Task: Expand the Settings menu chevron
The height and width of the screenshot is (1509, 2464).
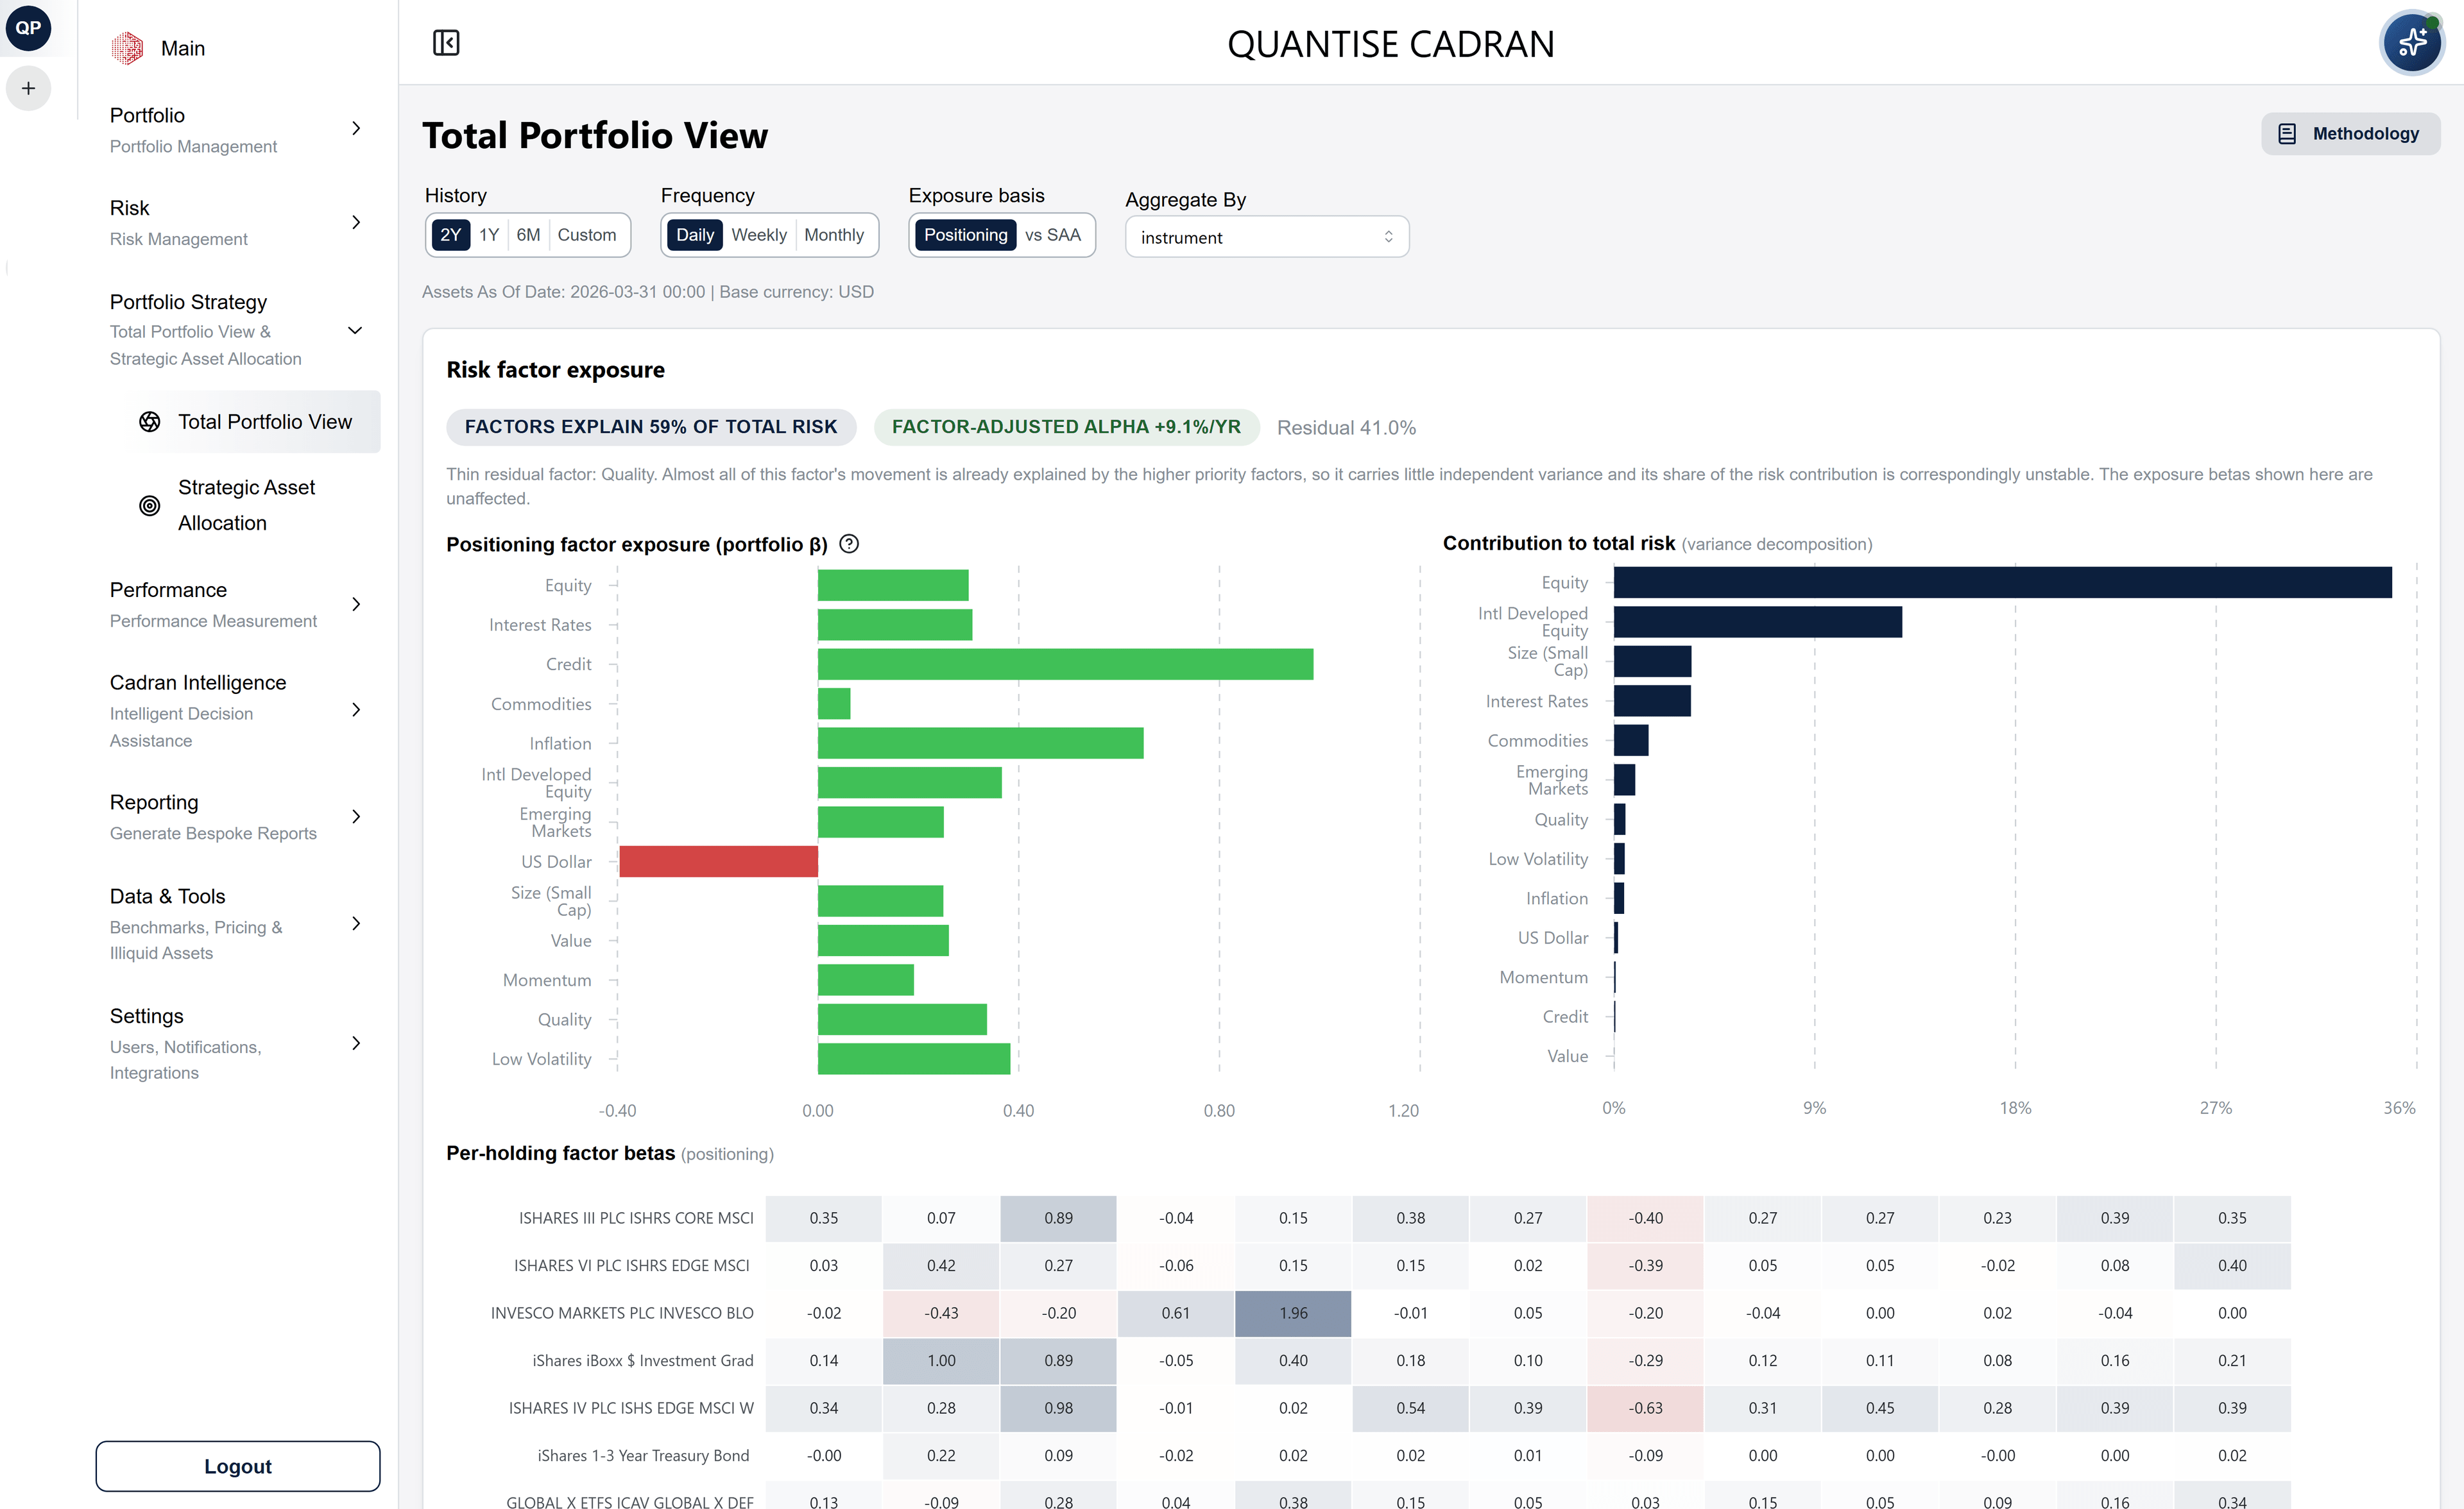Action: (356, 1043)
